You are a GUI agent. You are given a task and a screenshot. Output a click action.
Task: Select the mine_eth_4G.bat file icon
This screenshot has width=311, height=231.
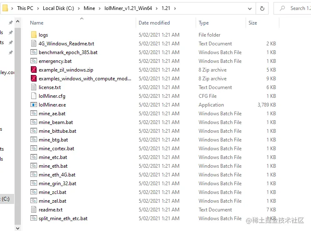click(x=34, y=174)
